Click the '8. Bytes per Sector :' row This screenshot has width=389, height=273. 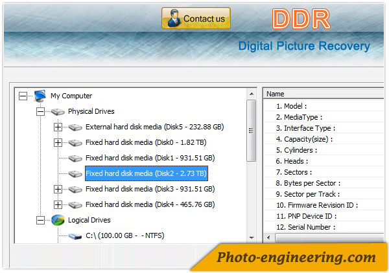324,183
